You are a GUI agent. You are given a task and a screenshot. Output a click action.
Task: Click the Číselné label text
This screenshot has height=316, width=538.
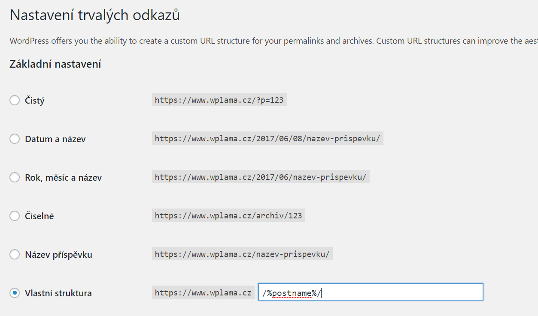(x=40, y=216)
